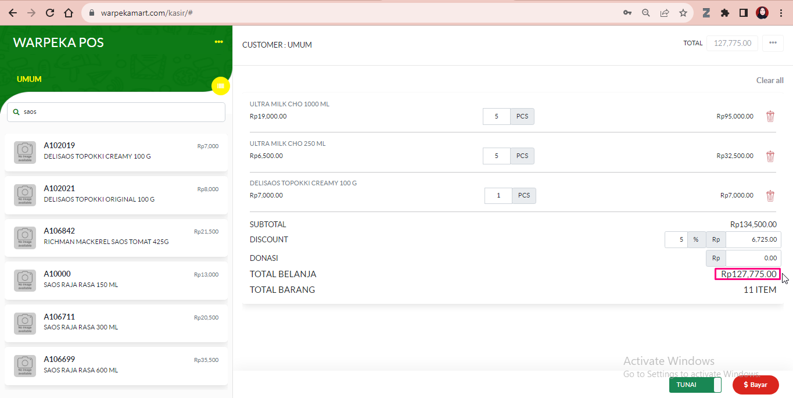This screenshot has height=398, width=793.
Task: Click the PCS unit of DELISAOS TOPOKKI
Action: point(524,195)
